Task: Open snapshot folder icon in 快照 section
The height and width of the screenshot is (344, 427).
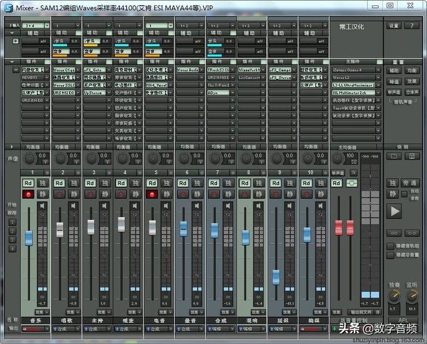Action: tap(393, 155)
